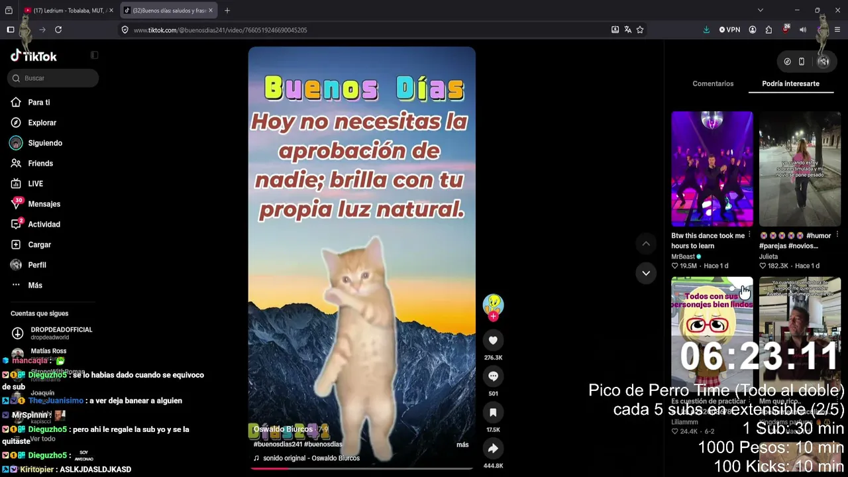
Task: Open the MrBeast dance video thumbnail
Action: click(712, 169)
